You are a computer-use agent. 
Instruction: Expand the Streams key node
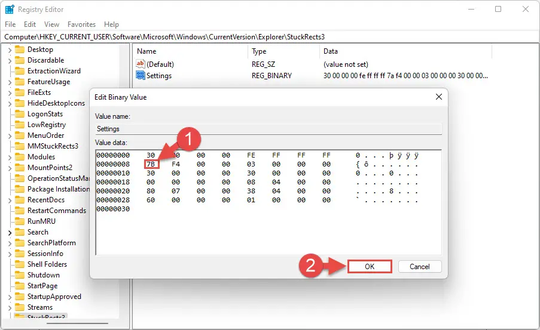tap(10, 308)
